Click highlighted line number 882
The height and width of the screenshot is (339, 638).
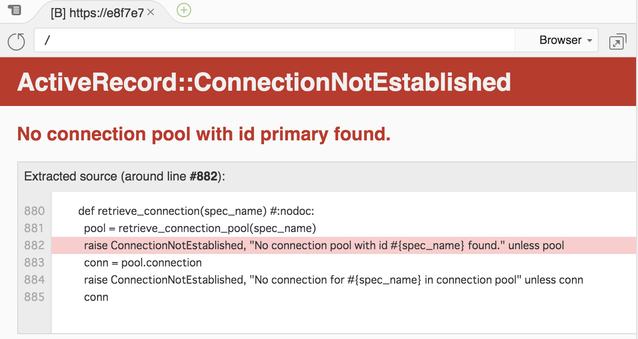click(x=34, y=245)
